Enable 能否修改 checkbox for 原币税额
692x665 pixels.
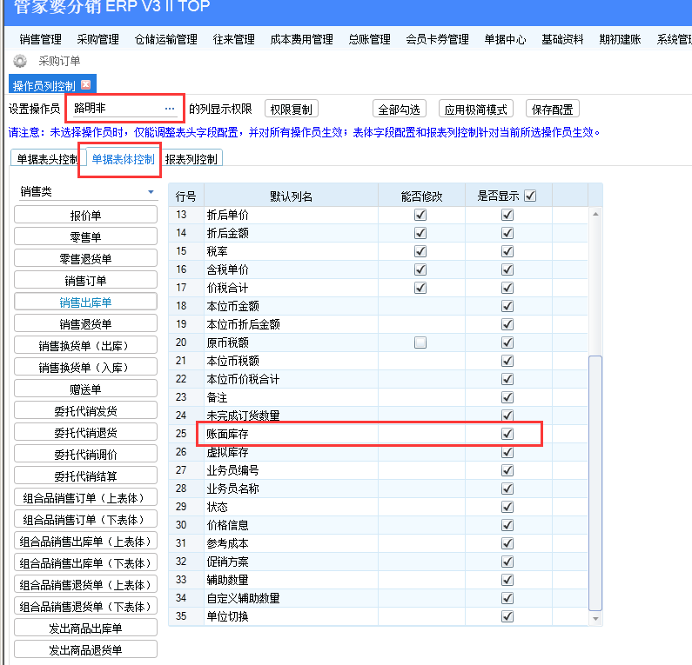pos(420,342)
